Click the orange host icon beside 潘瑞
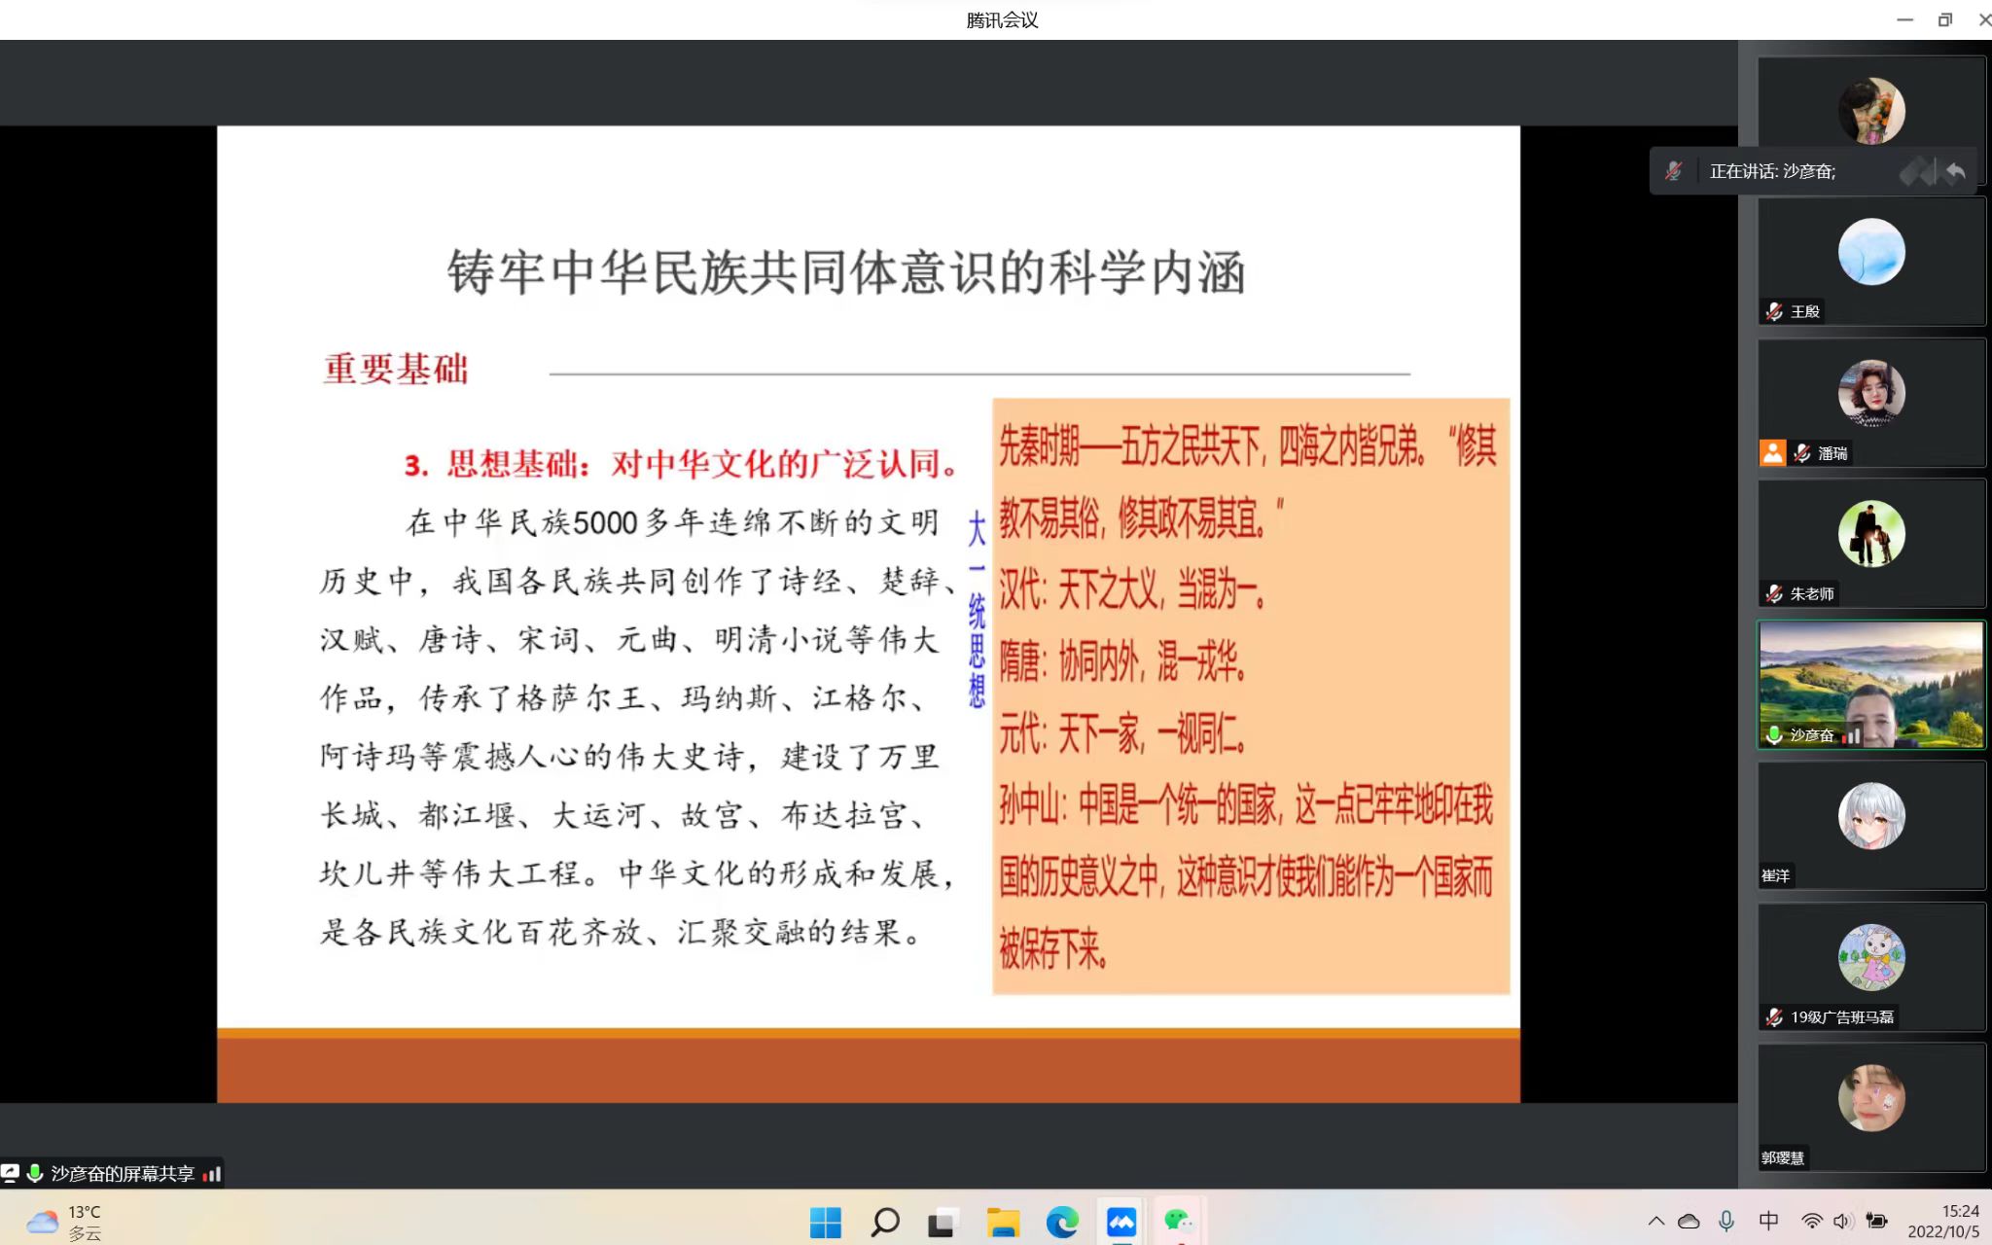1992x1245 pixels. coord(1772,452)
